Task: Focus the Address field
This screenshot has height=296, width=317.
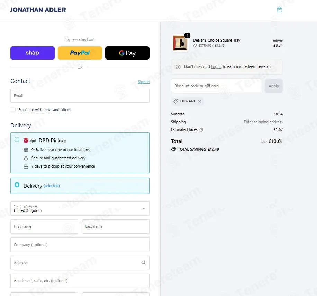Action: [80, 263]
